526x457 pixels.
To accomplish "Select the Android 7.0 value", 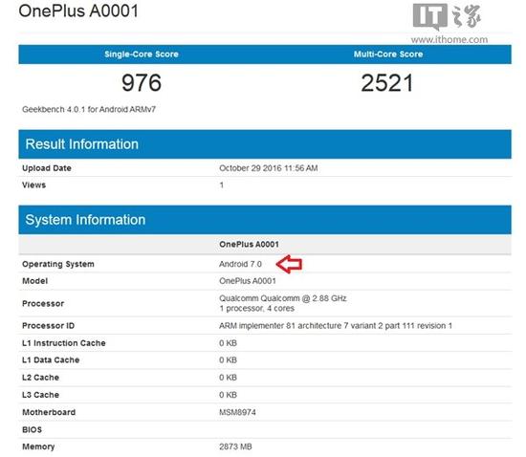I will click(240, 264).
